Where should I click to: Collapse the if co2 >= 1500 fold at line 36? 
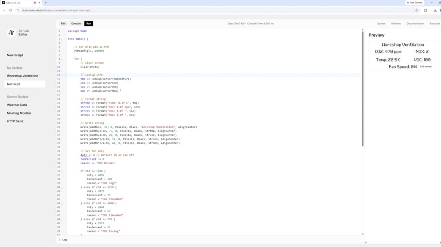[x=62, y=171]
